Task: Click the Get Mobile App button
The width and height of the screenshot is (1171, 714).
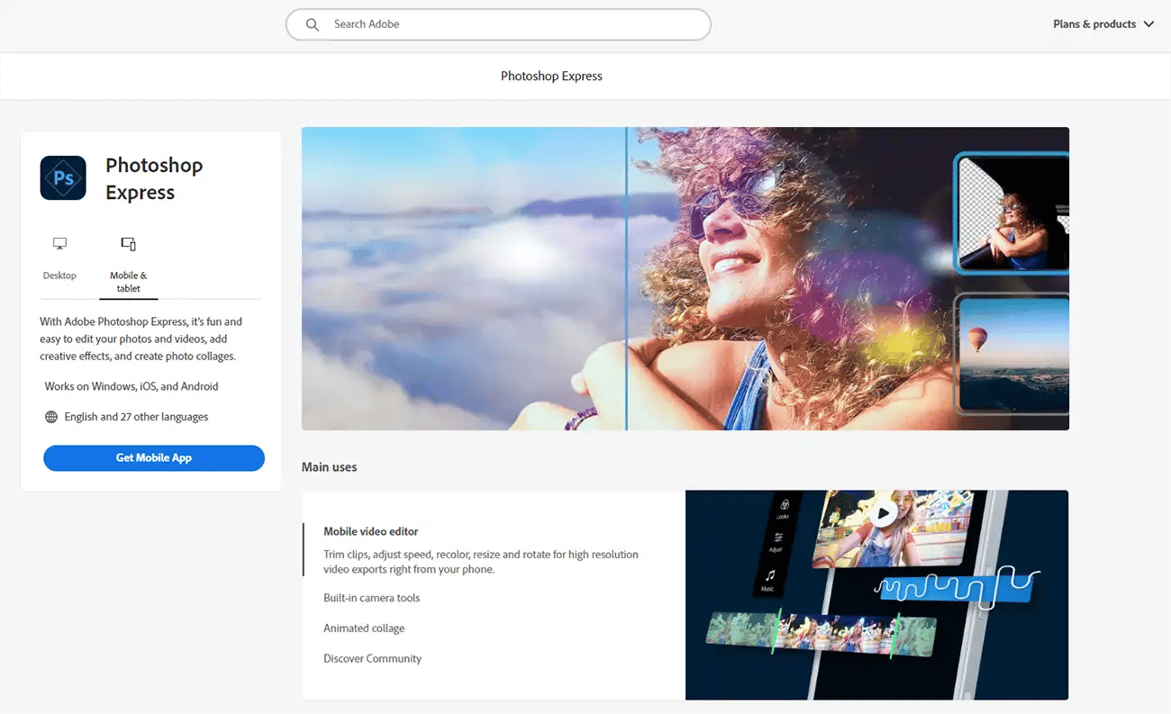Action: tap(154, 457)
